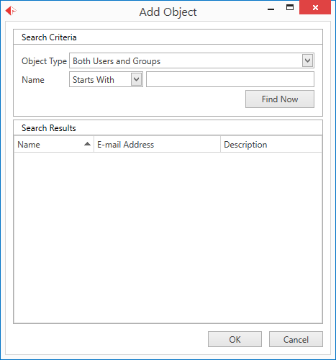Click the Find Now button
This screenshot has width=336, height=360.
pos(280,99)
